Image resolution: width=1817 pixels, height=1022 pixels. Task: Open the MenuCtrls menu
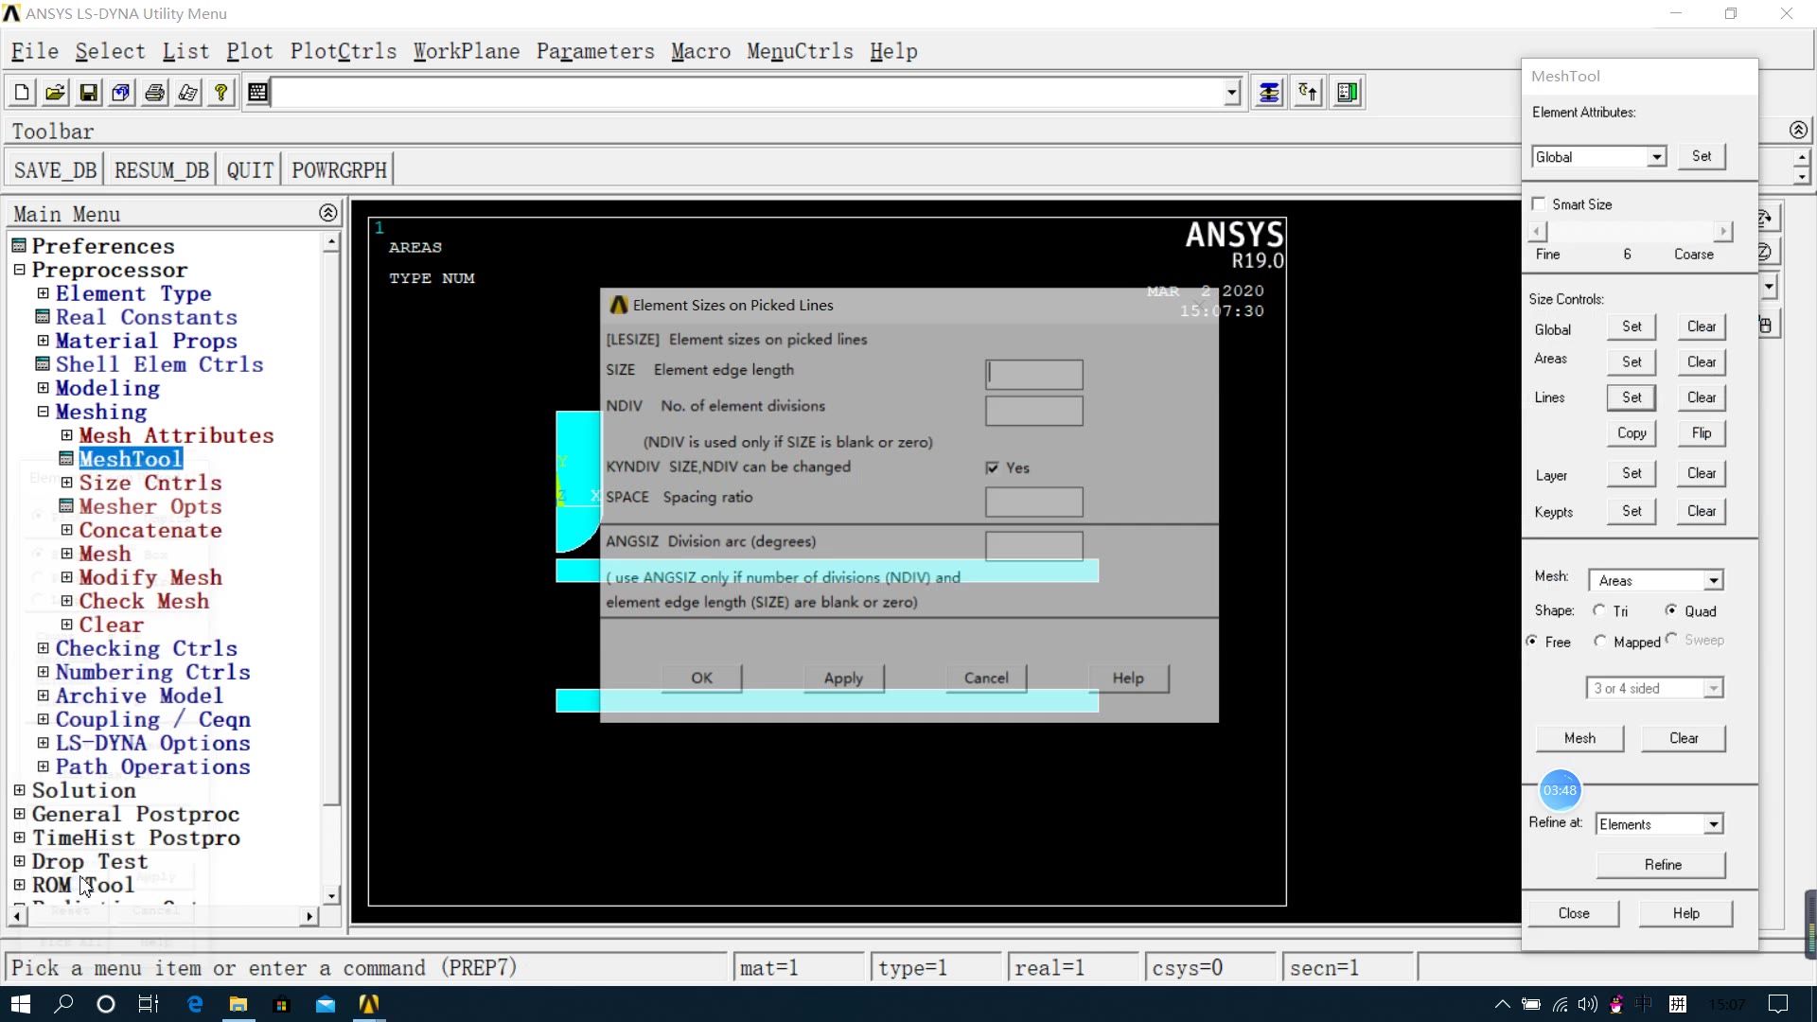[800, 51]
